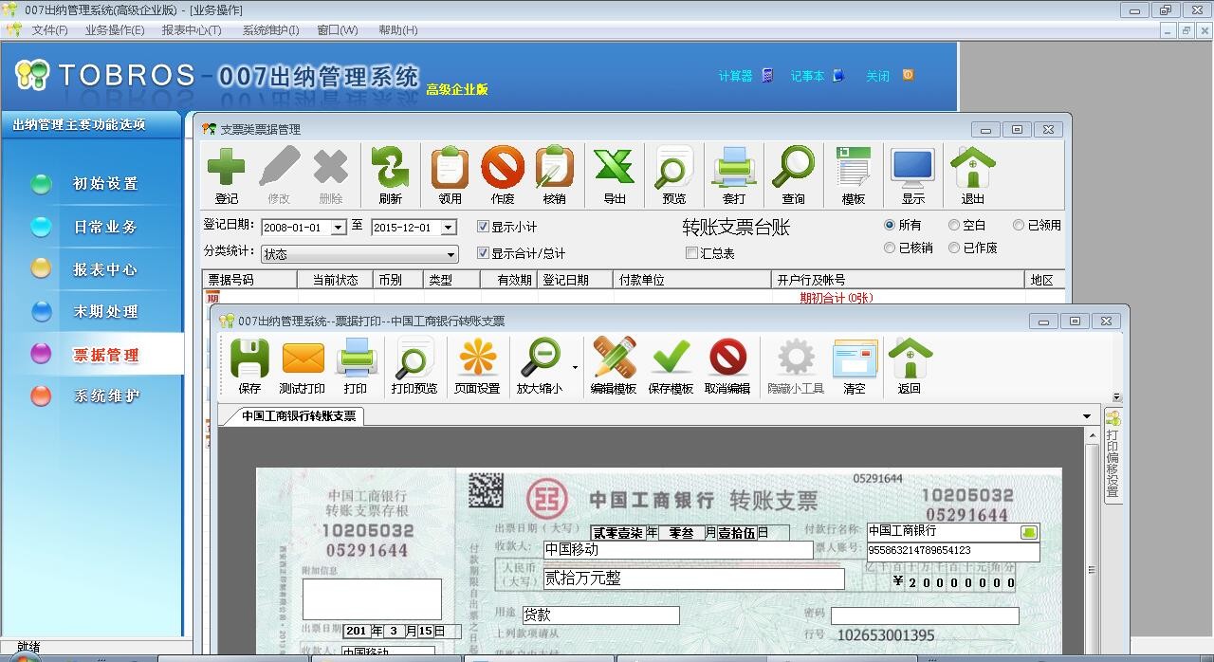Click the 作废 void icon

tap(503, 168)
